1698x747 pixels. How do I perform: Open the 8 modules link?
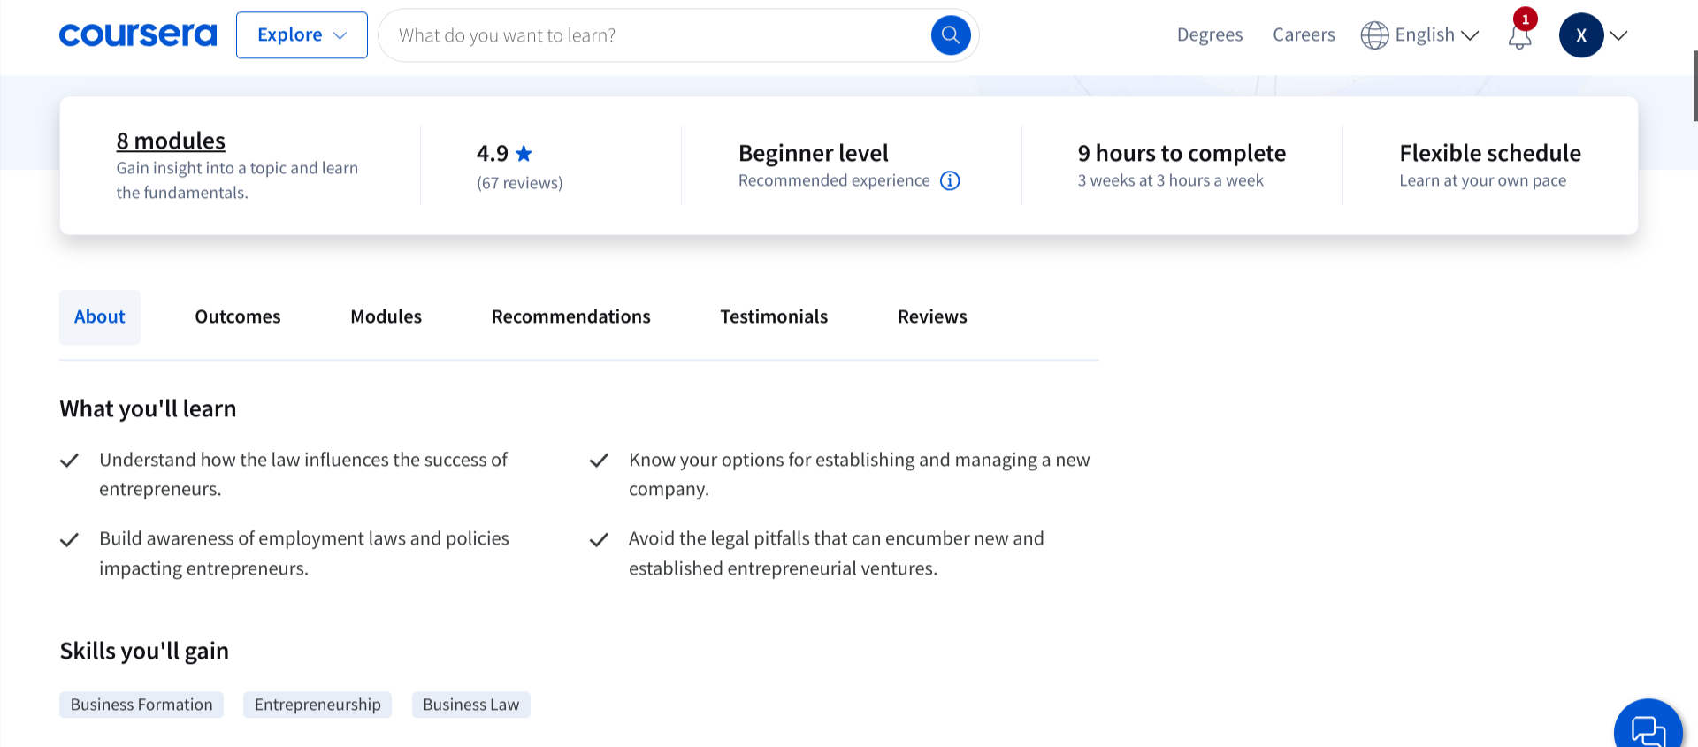(171, 141)
